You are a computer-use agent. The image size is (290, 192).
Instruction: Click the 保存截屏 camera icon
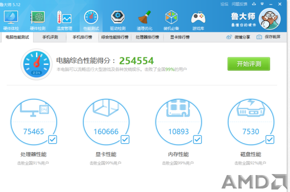click(259, 37)
